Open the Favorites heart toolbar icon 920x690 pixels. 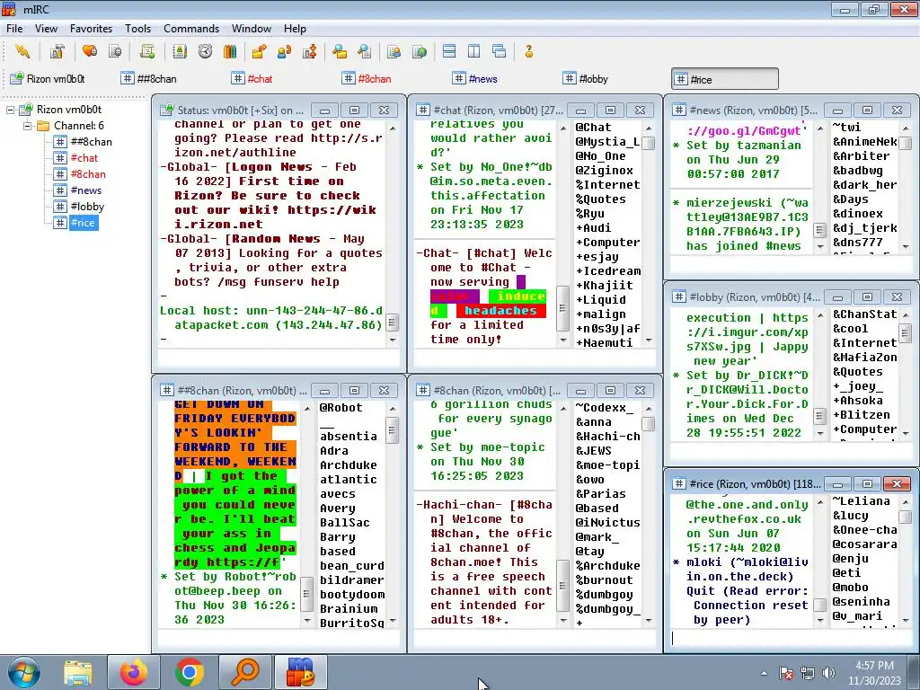[90, 51]
